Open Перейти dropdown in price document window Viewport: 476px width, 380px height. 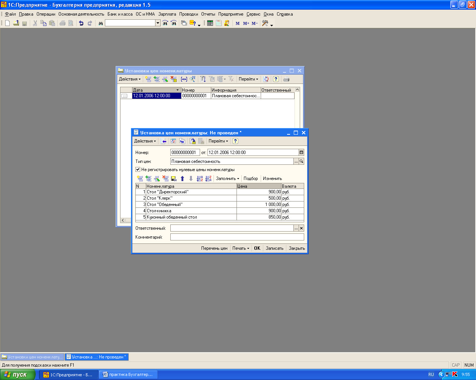tap(218, 141)
